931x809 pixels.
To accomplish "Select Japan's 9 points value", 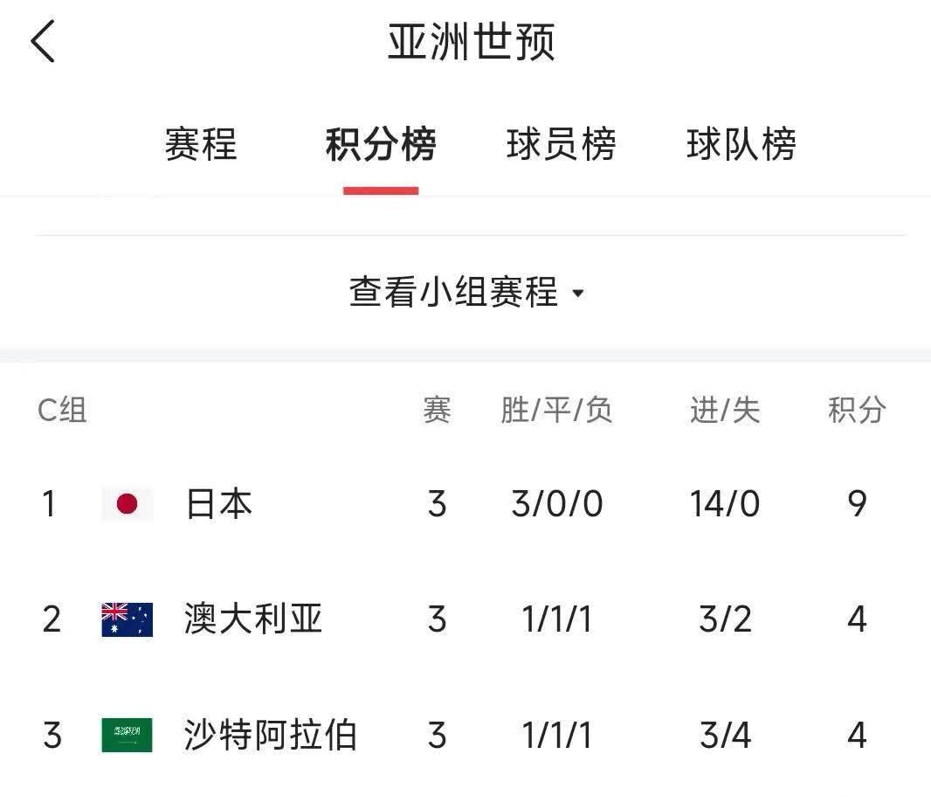I will [x=857, y=504].
